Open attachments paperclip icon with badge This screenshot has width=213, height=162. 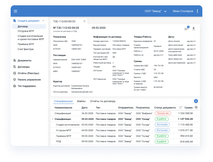[186, 28]
